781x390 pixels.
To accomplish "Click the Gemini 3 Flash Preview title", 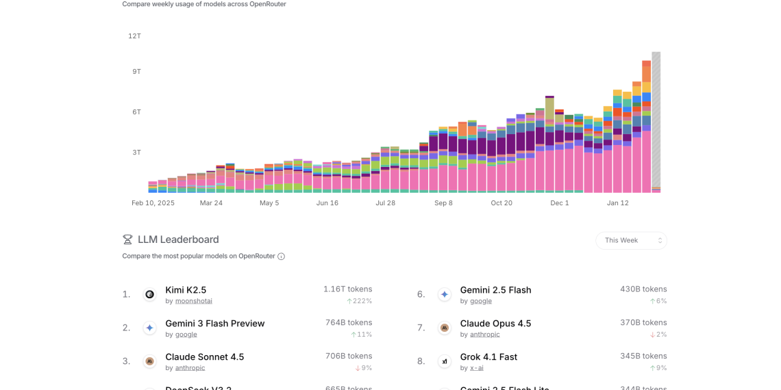I will 214,324.
